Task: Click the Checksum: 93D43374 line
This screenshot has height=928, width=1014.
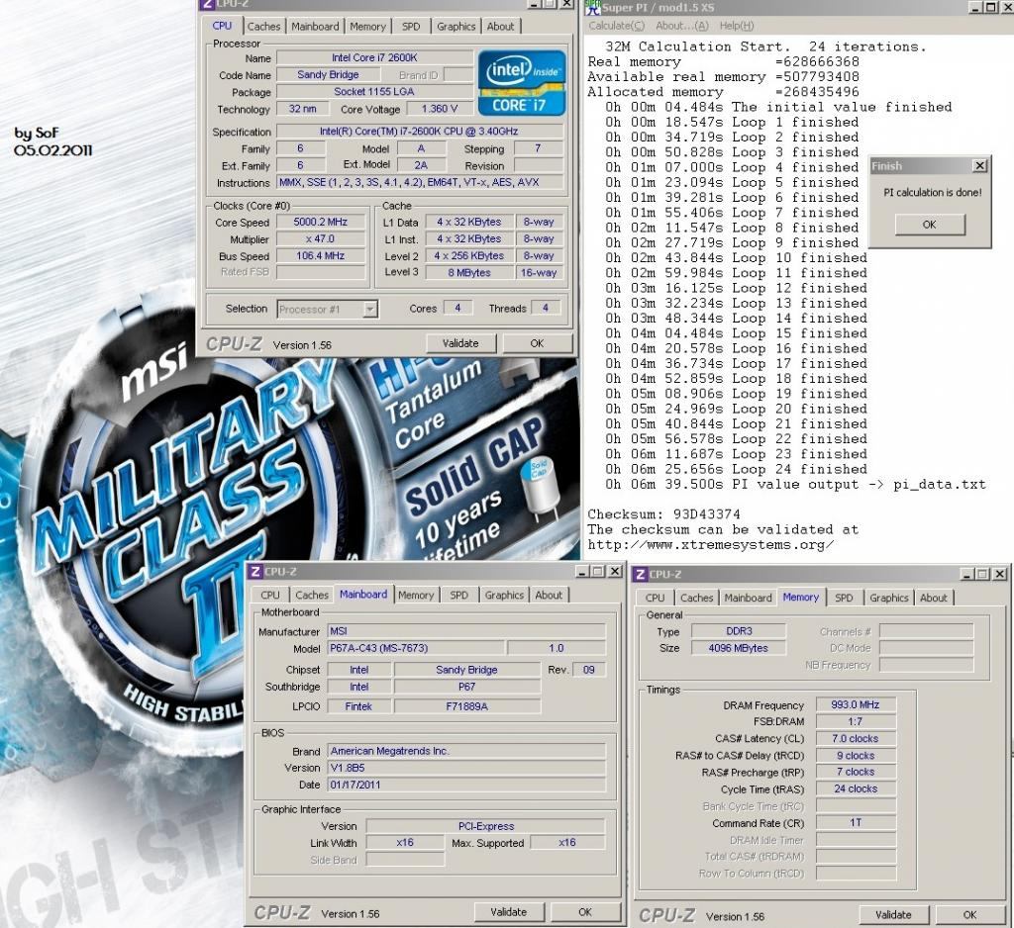Action: (663, 514)
